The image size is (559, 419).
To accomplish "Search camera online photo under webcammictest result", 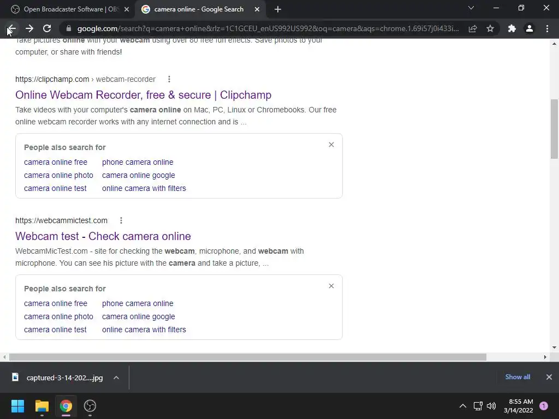I will [x=58, y=317].
